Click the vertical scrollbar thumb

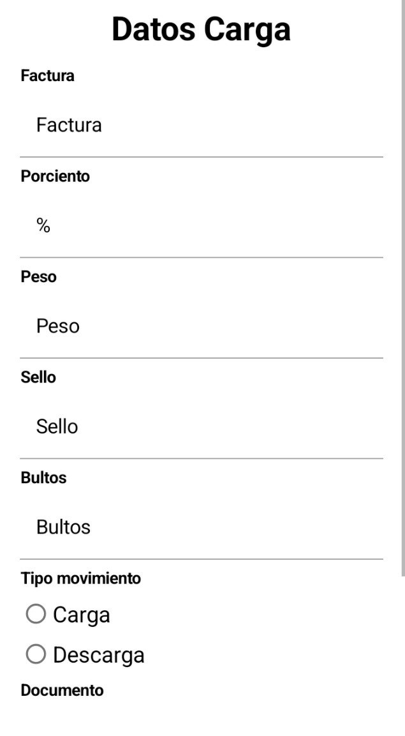(402, 287)
